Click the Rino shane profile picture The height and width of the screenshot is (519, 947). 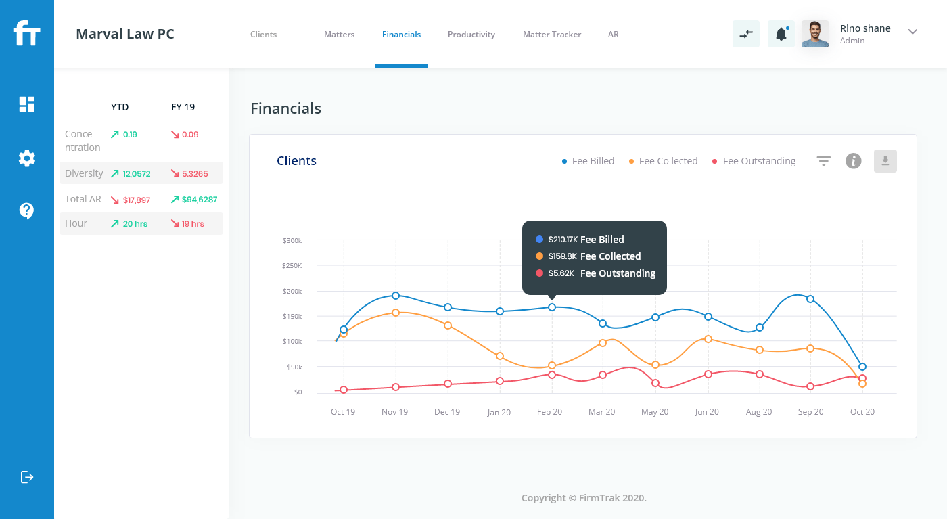[x=815, y=32]
